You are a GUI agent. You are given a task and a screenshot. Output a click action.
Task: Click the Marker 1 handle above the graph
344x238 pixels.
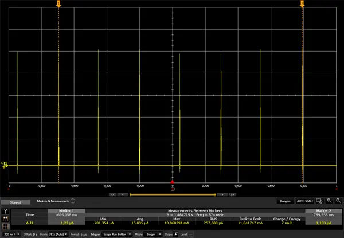58,4
